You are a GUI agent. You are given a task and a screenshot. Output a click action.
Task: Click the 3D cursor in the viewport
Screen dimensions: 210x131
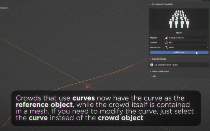(88, 86)
